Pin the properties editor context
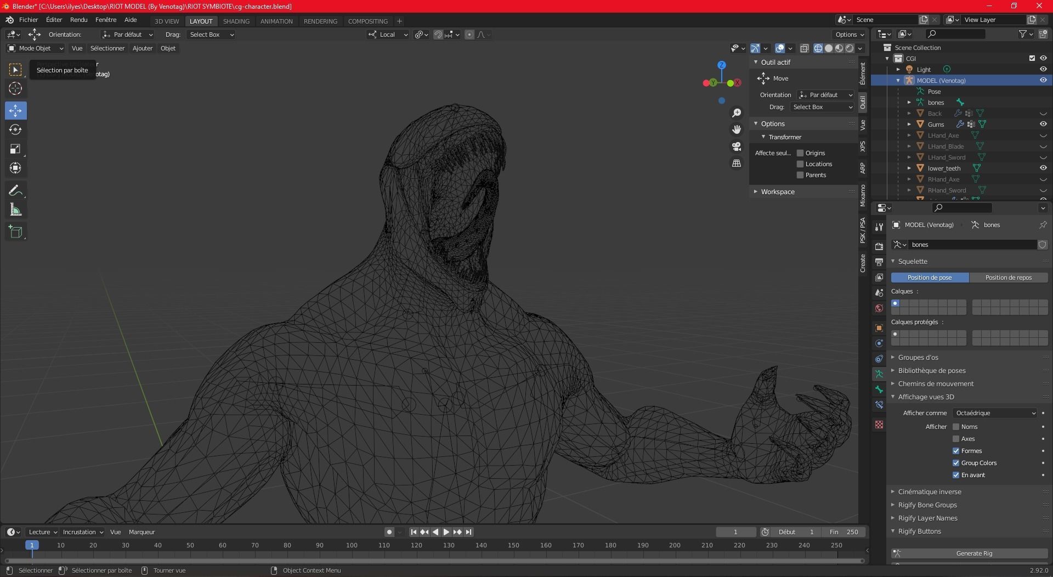Viewport: 1053px width, 577px height. (1043, 225)
